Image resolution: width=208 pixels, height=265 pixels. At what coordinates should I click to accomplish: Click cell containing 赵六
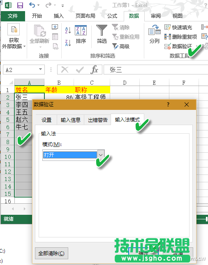[23, 119]
